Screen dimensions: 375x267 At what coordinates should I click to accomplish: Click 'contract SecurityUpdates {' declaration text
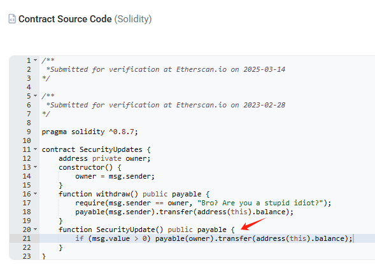[96, 150]
